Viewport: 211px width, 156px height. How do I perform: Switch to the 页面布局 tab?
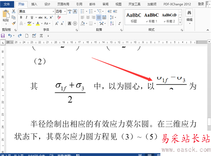tap(63, 4)
